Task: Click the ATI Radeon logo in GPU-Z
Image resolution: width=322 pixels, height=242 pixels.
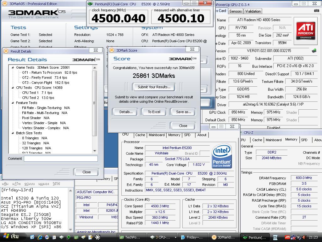Action: coord(306,31)
